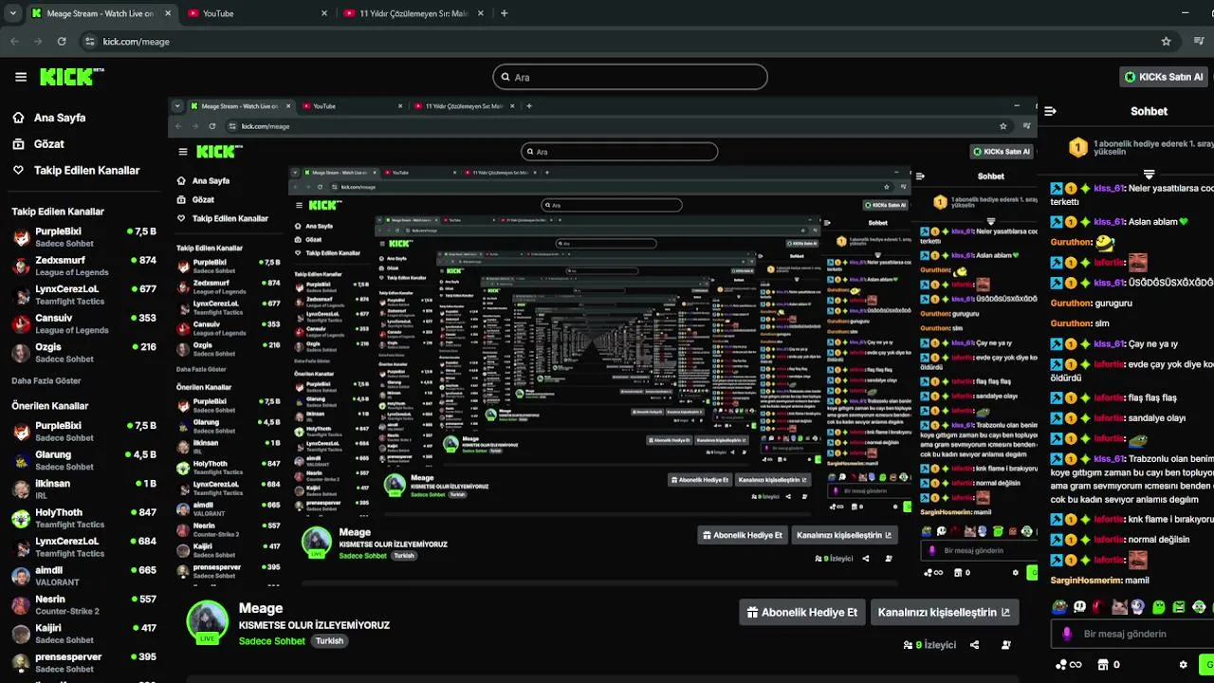
Task: Click Önerilen Kanallar section heading
Action: [x=50, y=406]
